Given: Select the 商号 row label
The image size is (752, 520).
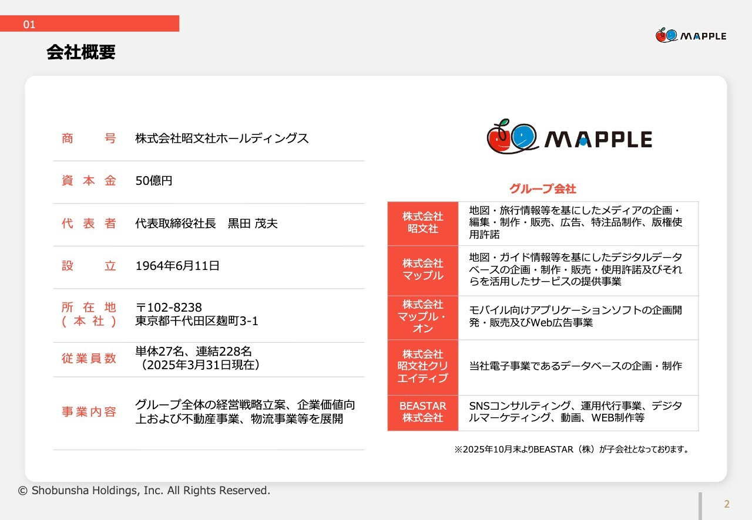Looking at the screenshot, I should (x=89, y=139).
